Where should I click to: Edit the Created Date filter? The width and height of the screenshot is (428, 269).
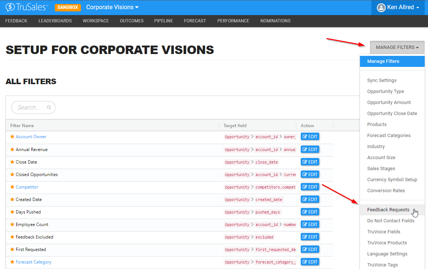click(310, 200)
